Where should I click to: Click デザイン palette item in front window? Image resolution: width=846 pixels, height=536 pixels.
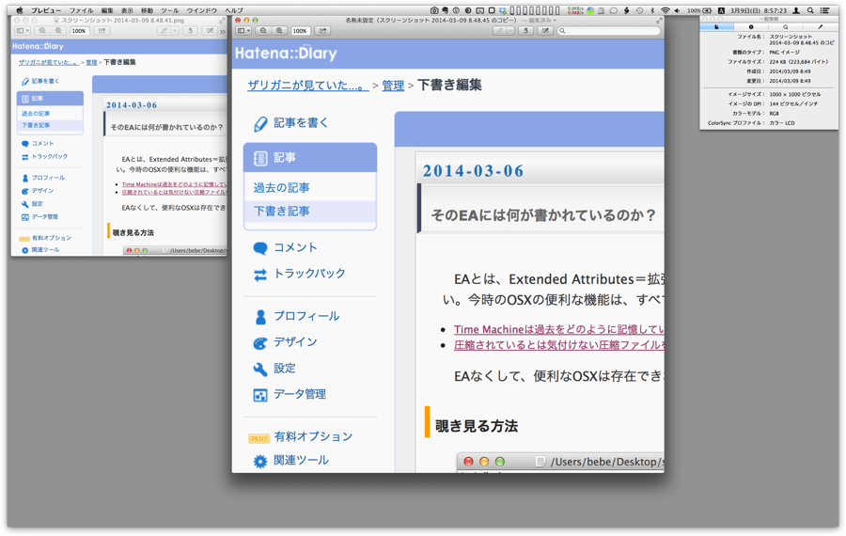coord(286,342)
